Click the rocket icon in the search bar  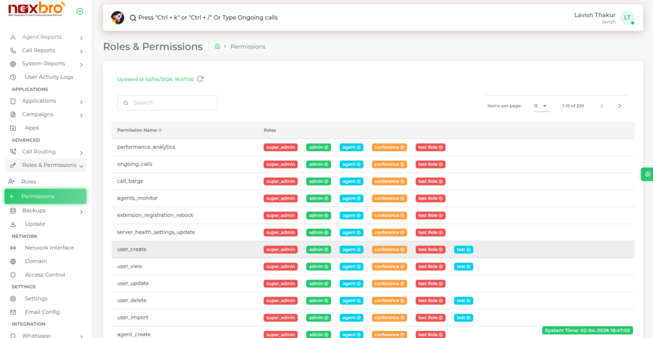(x=117, y=17)
